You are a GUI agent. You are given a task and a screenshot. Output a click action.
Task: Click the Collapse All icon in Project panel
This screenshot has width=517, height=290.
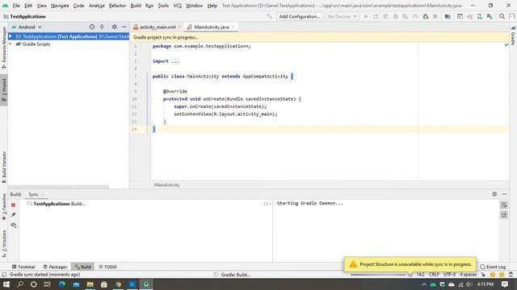[x=102, y=27]
